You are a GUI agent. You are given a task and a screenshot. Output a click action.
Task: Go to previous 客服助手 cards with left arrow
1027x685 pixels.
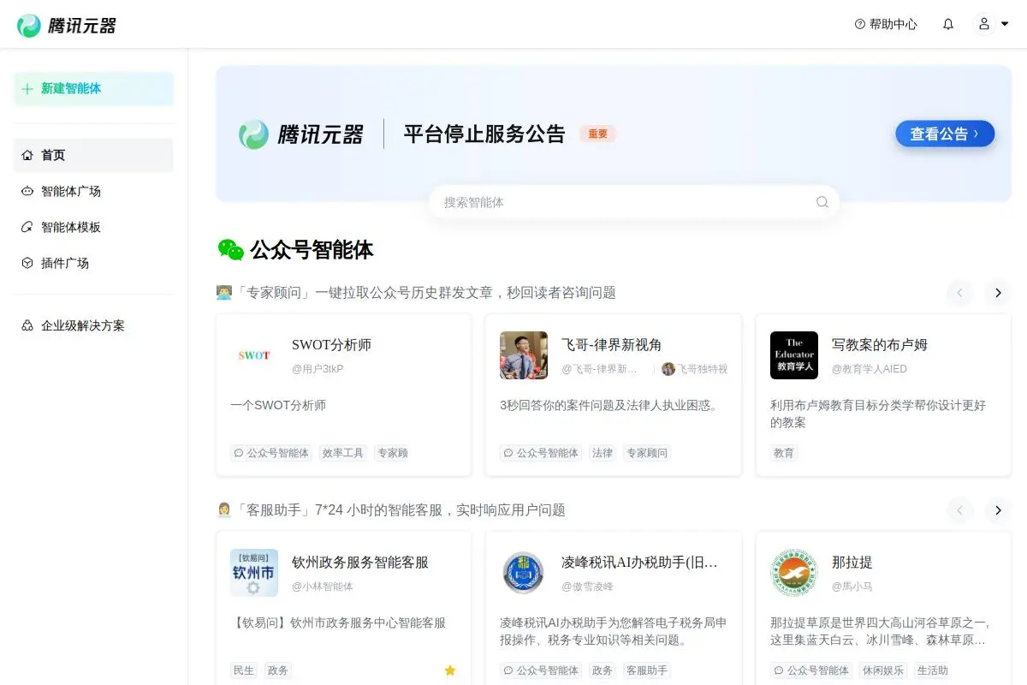point(959,510)
